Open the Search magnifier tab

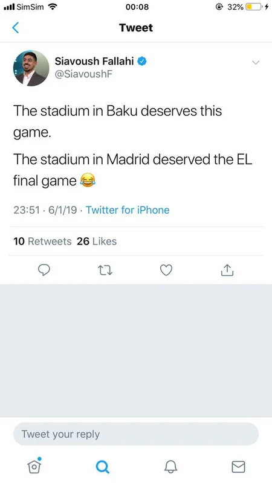102,467
